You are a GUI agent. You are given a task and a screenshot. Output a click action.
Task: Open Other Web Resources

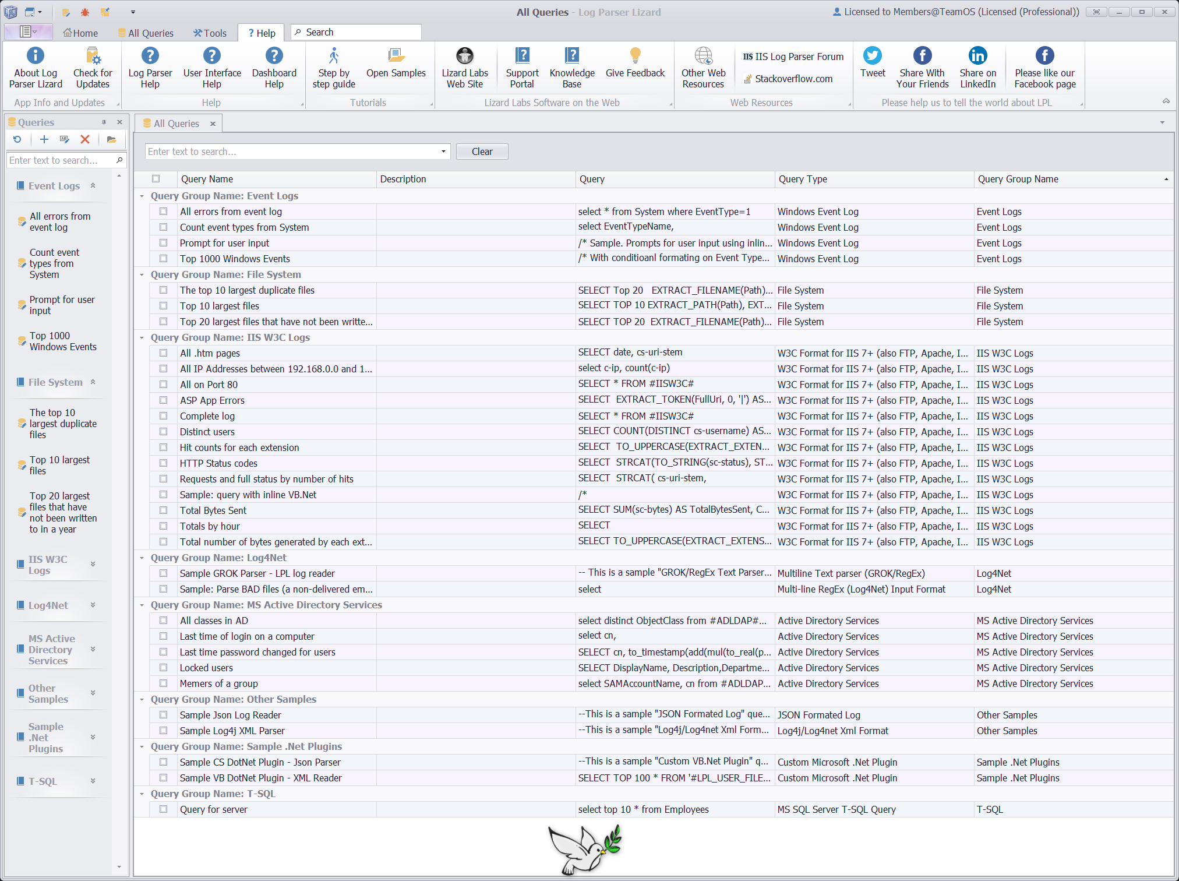click(x=703, y=68)
